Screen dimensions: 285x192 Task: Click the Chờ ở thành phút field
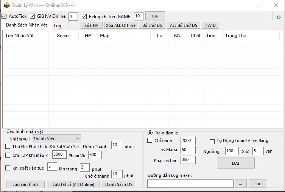pyautogui.click(x=117, y=174)
